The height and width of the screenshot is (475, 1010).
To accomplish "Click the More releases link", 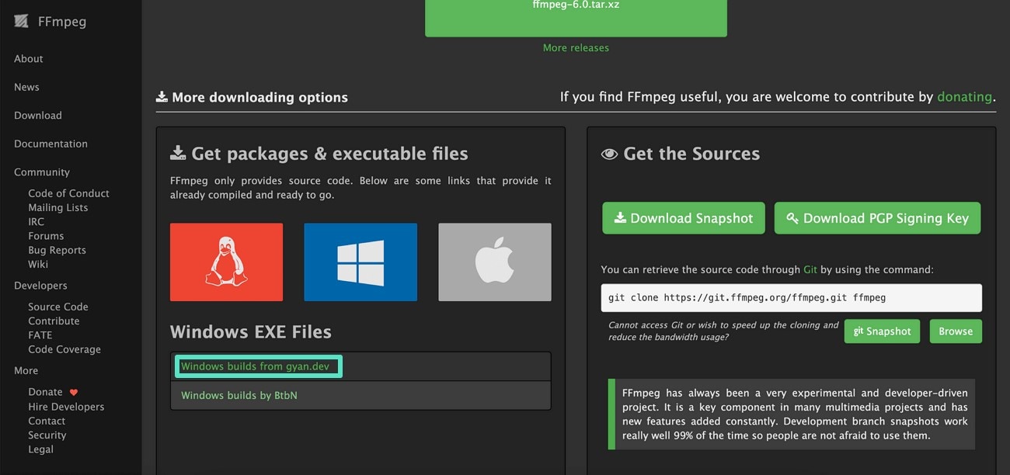I will click(576, 48).
